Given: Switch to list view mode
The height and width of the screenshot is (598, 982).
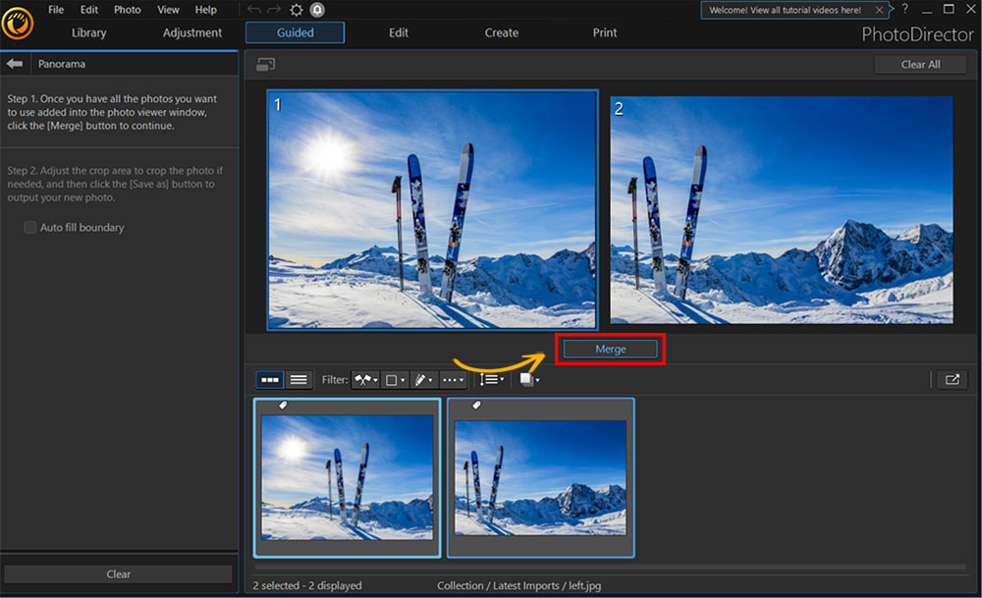Looking at the screenshot, I should [x=298, y=380].
